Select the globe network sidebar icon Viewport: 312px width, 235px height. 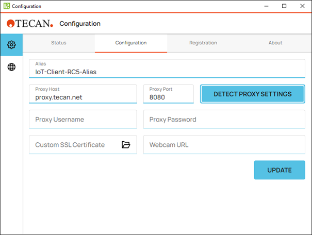tap(11, 67)
